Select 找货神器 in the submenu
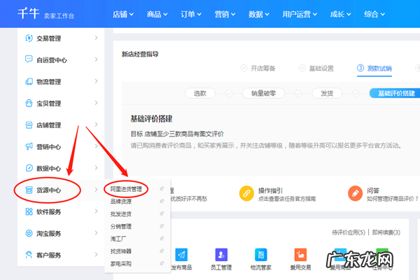This screenshot has width=420, height=280. (121, 251)
